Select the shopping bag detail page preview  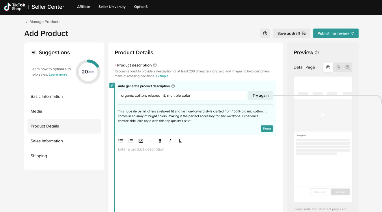(328, 67)
